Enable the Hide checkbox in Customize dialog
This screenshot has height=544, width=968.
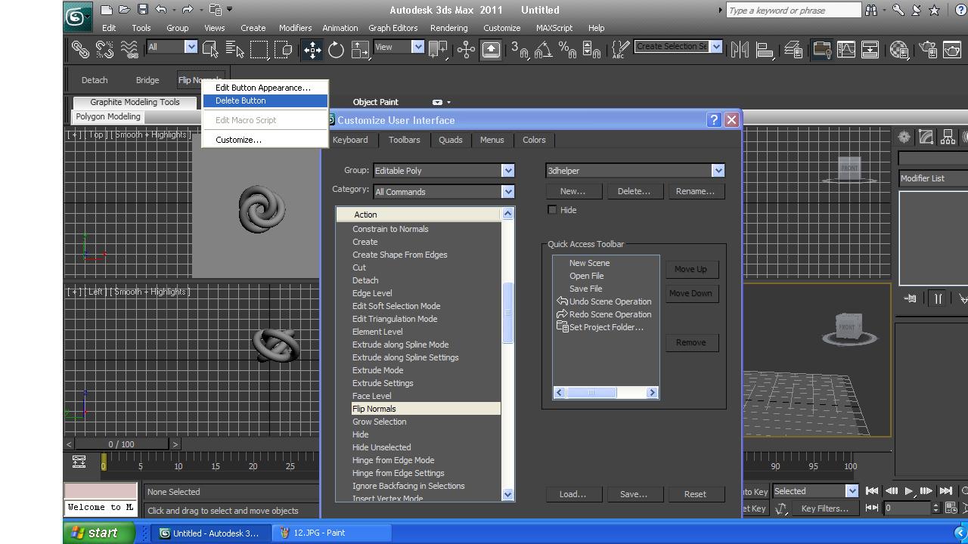(x=553, y=210)
